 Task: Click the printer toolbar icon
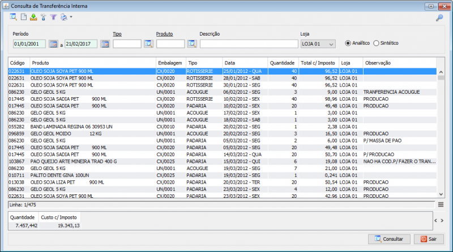(x=64, y=18)
